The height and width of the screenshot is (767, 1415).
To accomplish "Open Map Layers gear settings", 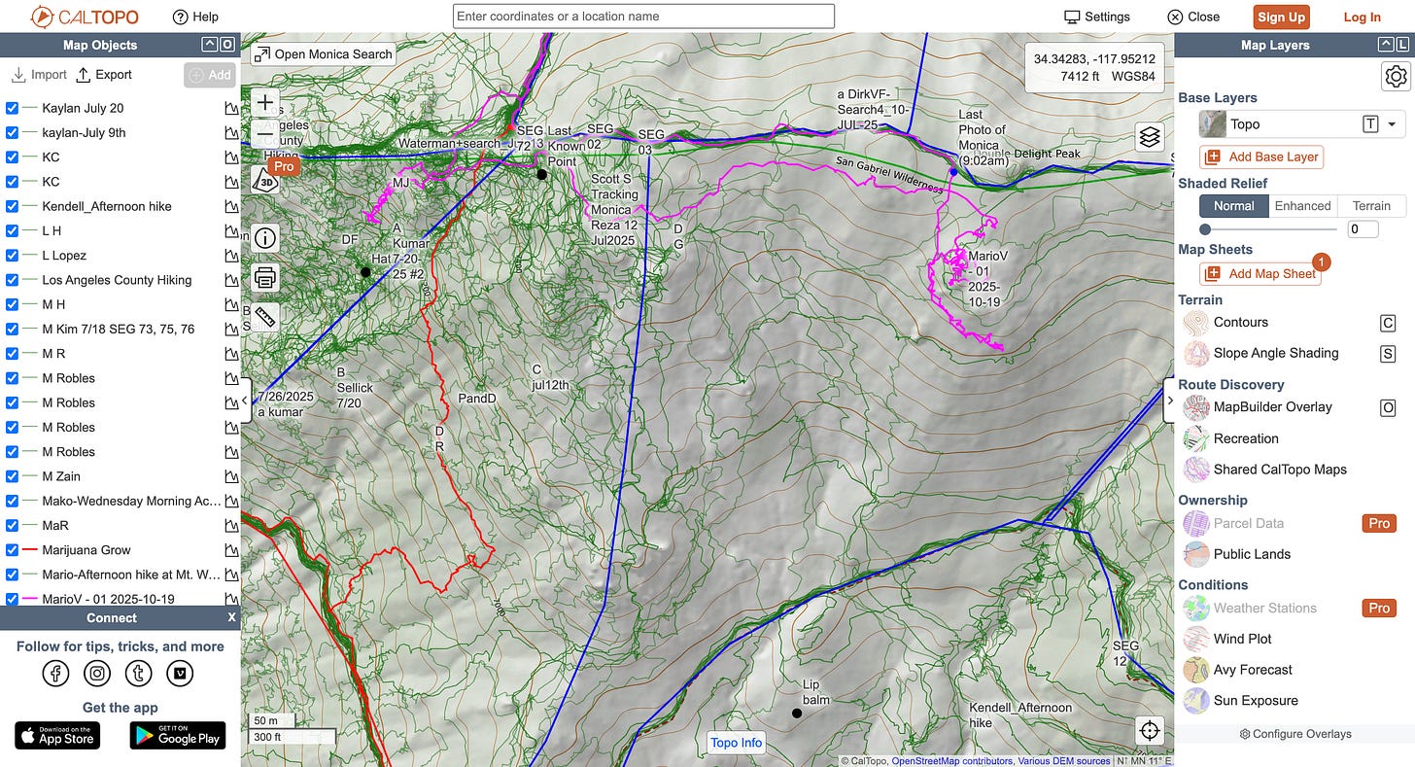I will pos(1396,76).
